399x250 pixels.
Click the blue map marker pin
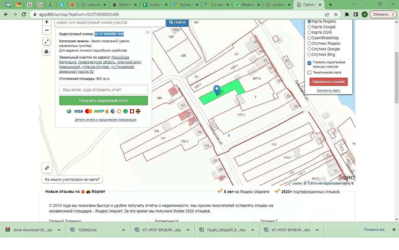(217, 90)
